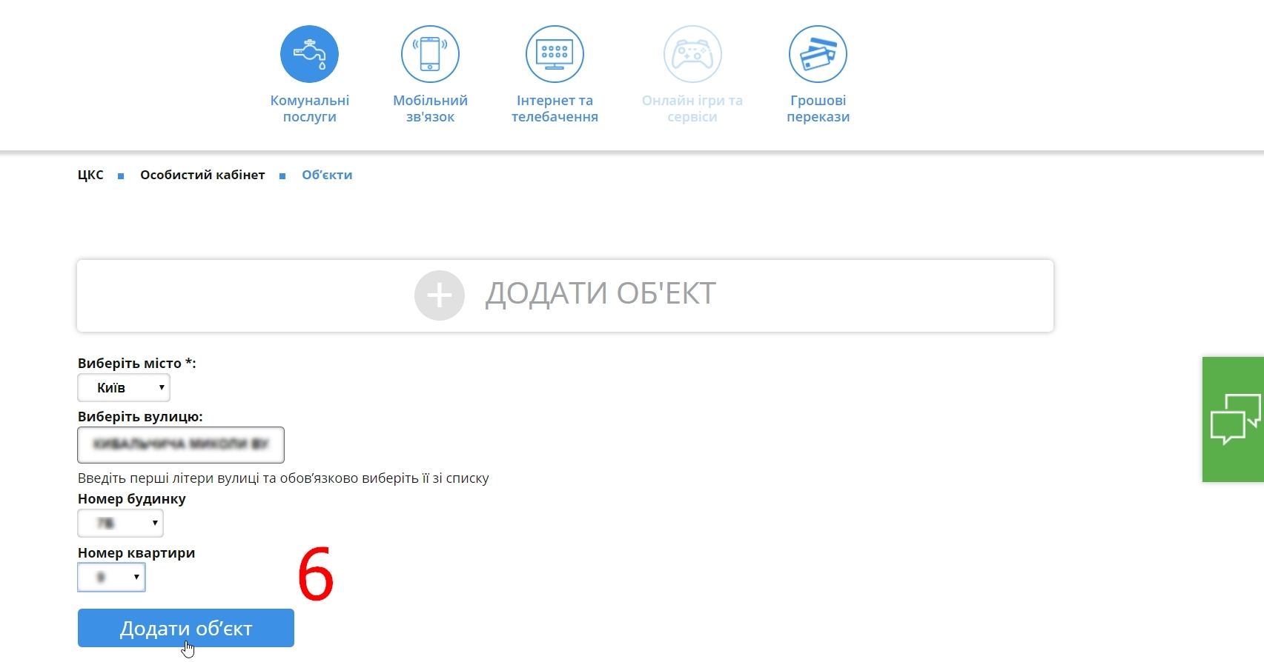The height and width of the screenshot is (662, 1264).
Task: Open the green chat widget icon
Action: point(1234,419)
